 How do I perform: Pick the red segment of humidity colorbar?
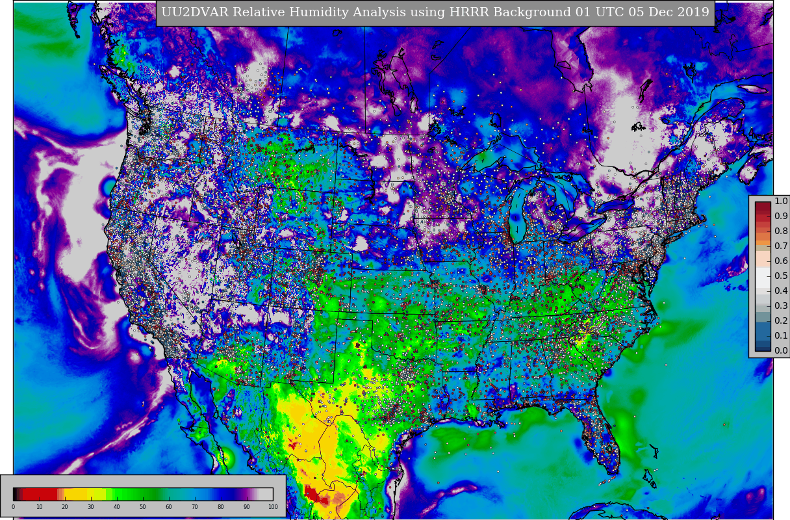click(x=40, y=494)
